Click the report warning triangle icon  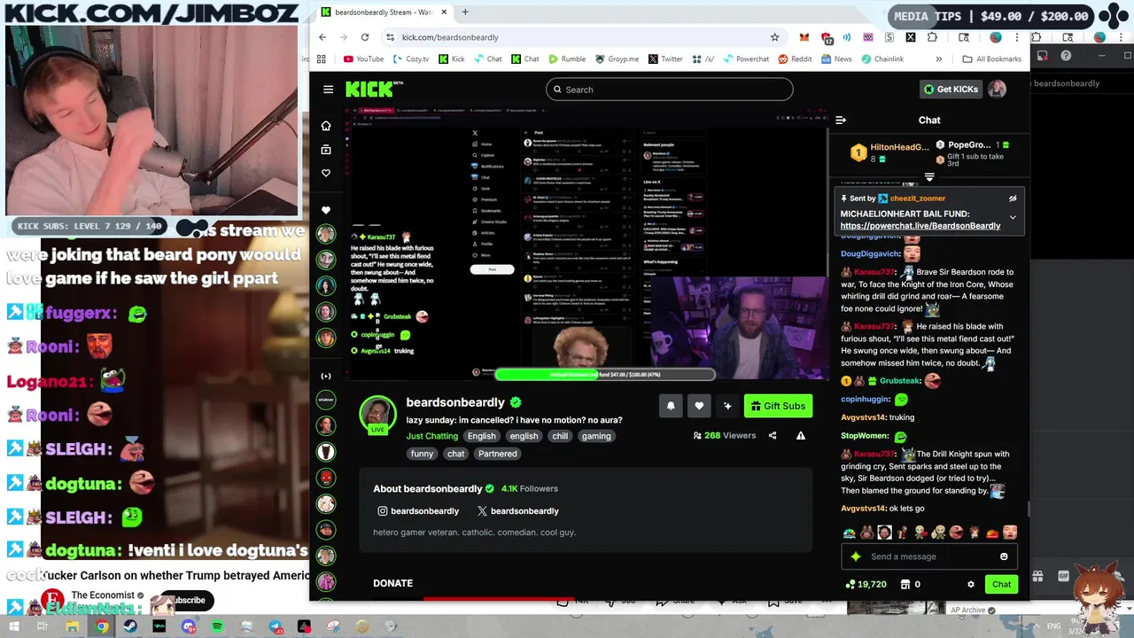pos(801,436)
